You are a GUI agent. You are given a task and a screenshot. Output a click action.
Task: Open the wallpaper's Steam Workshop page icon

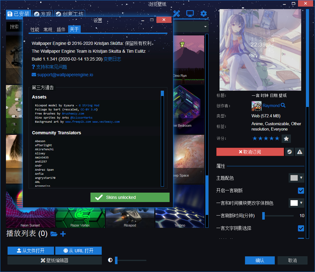coord(289,152)
